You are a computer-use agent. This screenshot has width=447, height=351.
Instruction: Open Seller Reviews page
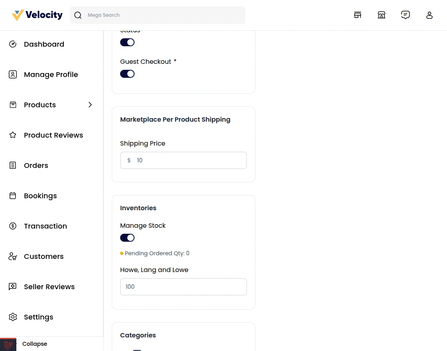point(49,286)
